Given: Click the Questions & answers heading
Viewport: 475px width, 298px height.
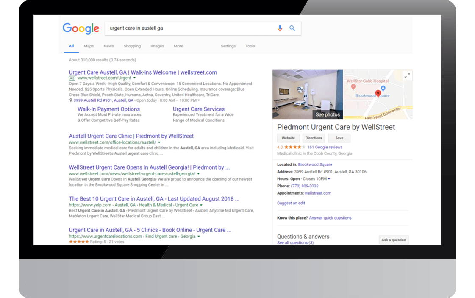Looking at the screenshot, I should tap(303, 237).
